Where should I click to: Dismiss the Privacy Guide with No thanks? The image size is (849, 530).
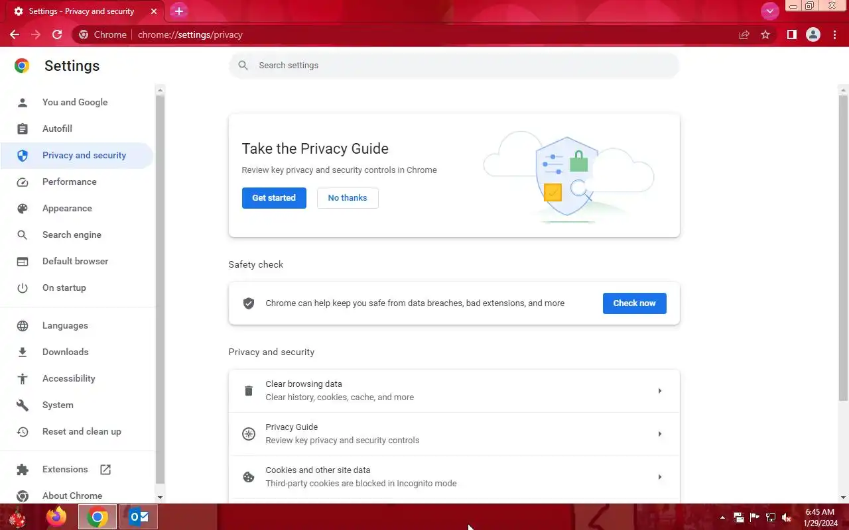tap(348, 197)
